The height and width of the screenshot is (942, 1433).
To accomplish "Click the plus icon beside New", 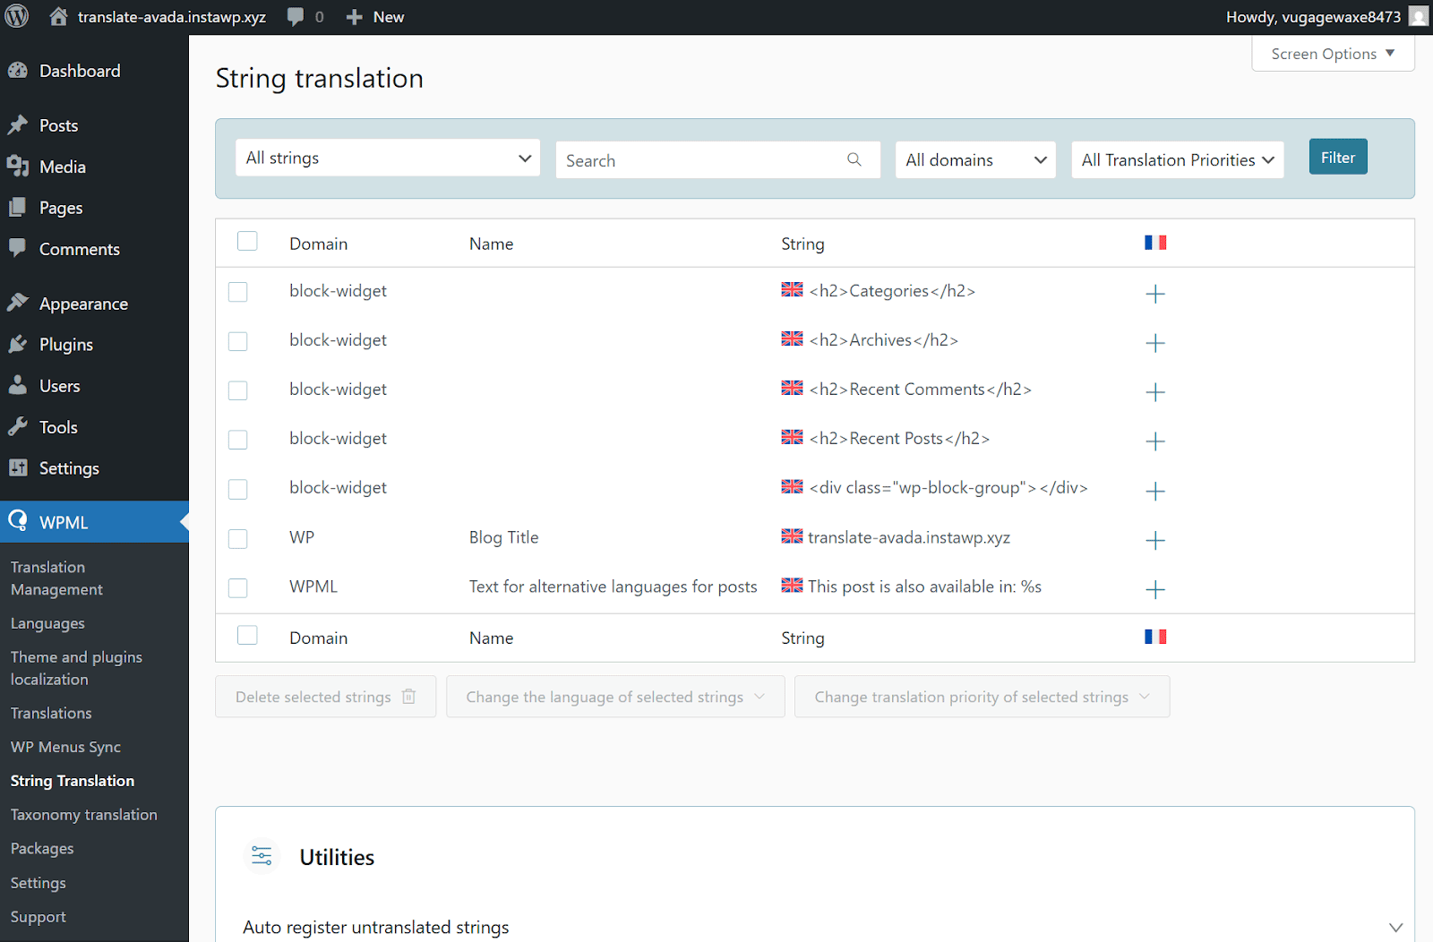I will [355, 17].
